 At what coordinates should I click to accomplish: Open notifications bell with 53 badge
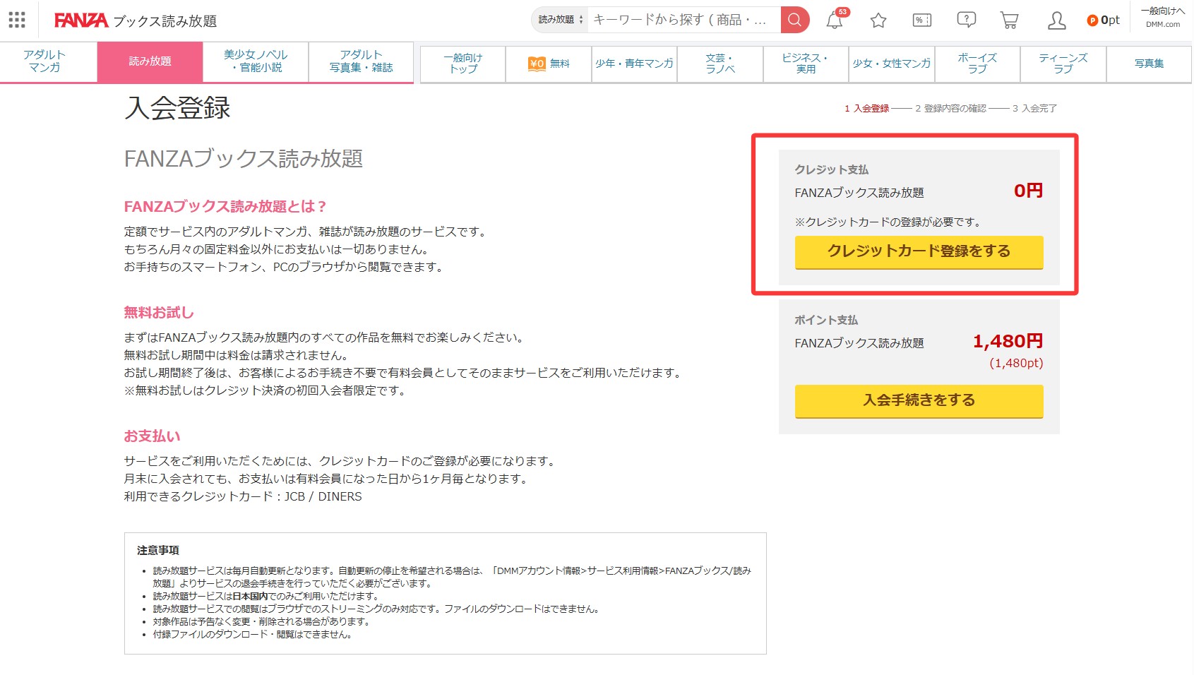[835, 20]
